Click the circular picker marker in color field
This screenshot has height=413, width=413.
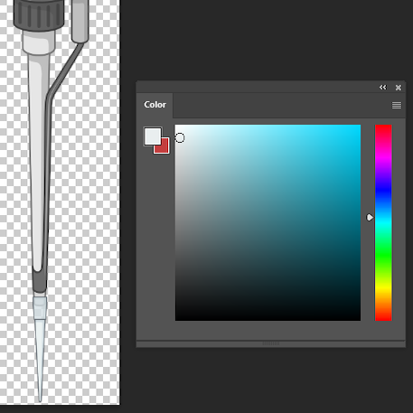point(180,138)
